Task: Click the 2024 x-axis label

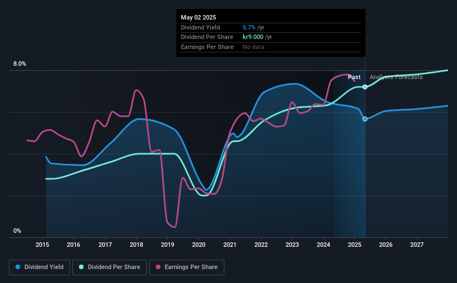Action: 323,245
